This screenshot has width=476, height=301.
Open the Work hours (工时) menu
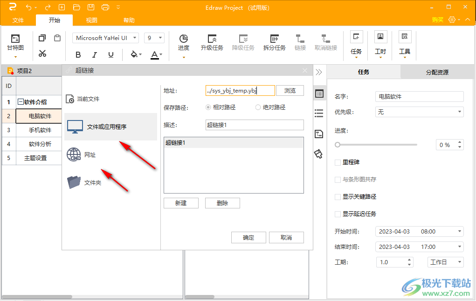coord(380,45)
